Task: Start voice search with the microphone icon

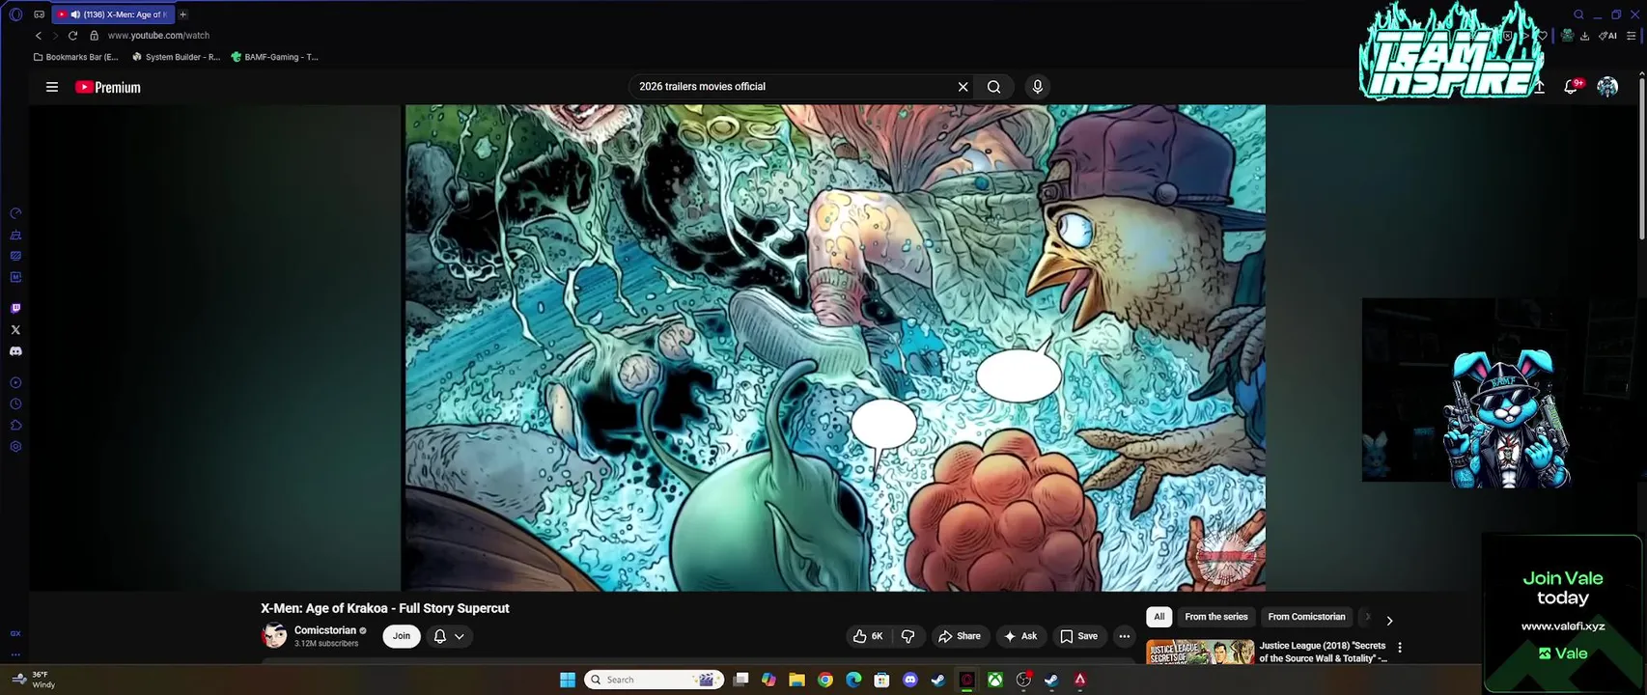Action: (x=1038, y=87)
